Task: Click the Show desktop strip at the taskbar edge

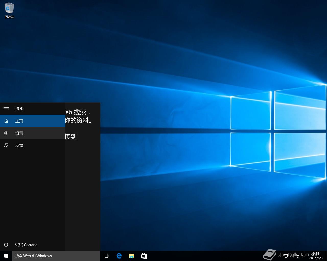Action: (326, 256)
